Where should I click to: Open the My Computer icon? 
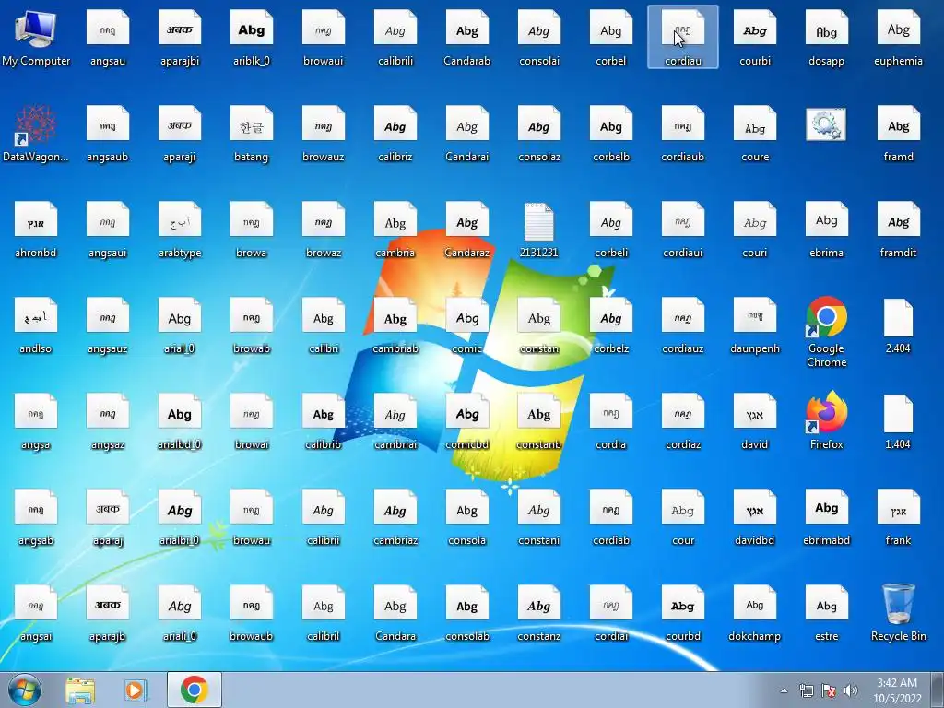(36, 37)
